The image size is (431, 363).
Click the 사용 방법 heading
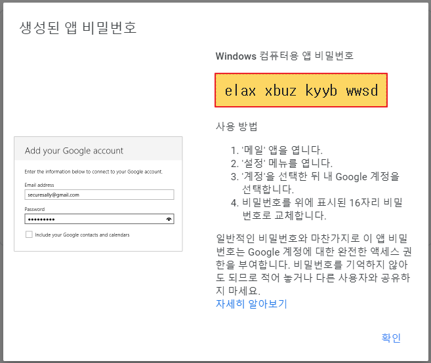tap(237, 126)
